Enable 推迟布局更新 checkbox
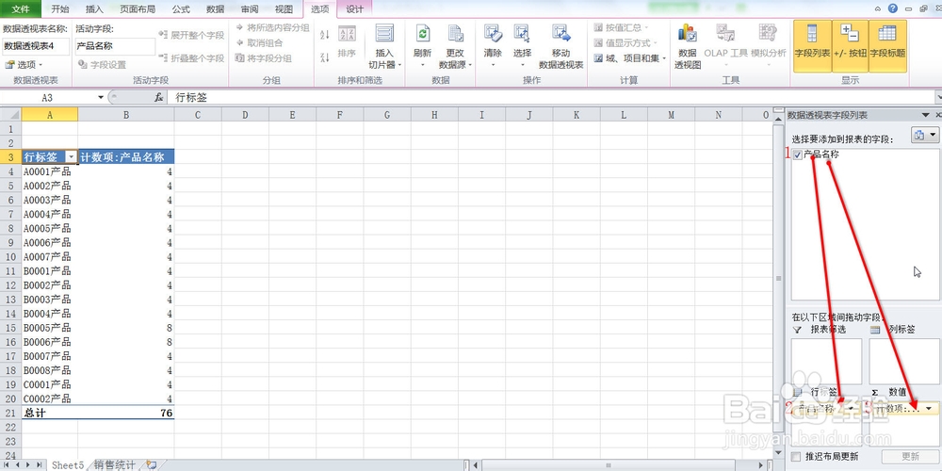This screenshot has height=471, width=942. (797, 456)
